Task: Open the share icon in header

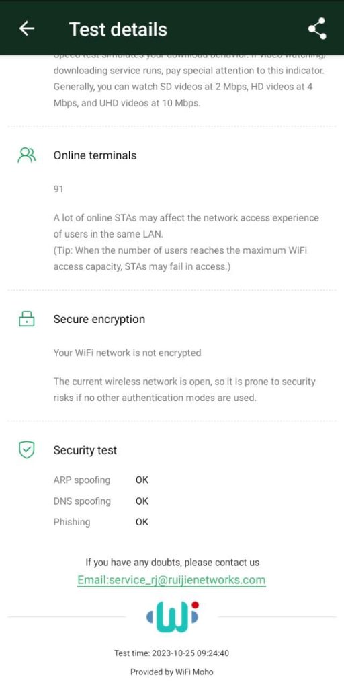Action: [317, 28]
